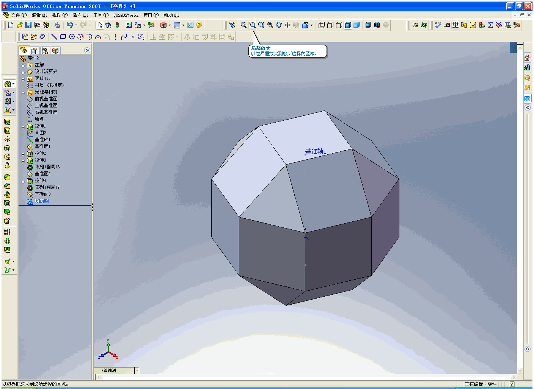Switch to the PropertyManager tab
This screenshot has height=389, width=534.
click(34, 50)
